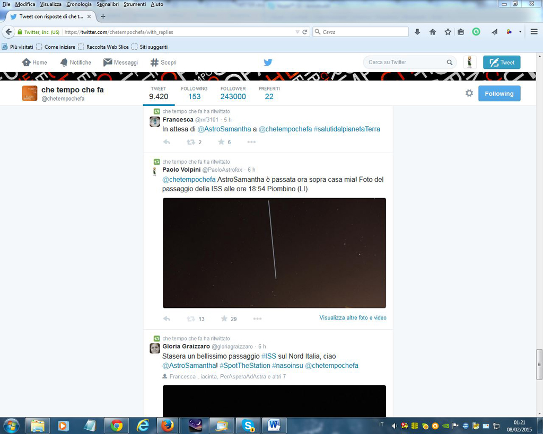The height and width of the screenshot is (434, 543).
Task: Open the Modifica menu
Action: coord(25,4)
